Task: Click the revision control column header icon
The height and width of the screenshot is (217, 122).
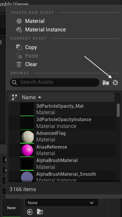Action: pos(14,97)
